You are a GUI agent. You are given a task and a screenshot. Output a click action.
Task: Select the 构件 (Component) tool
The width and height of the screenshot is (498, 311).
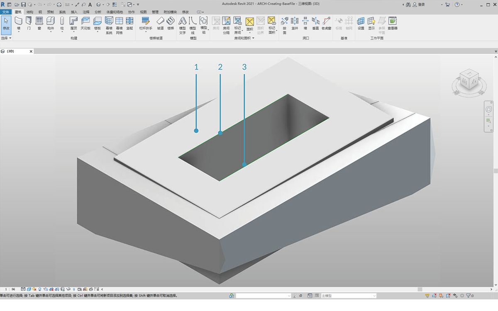tap(51, 24)
